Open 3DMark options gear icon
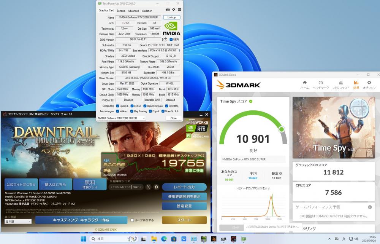Image resolution: width=380 pixels, height=244 pixels. (369, 83)
